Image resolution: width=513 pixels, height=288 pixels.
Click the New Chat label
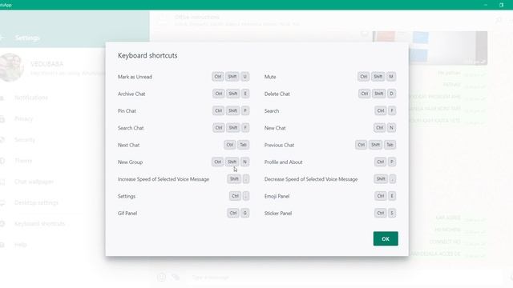275,128
